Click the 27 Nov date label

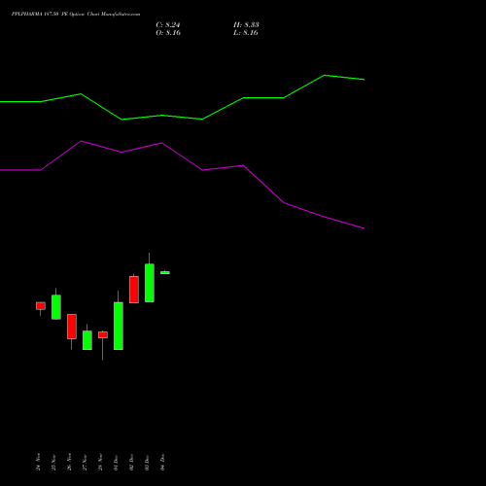[x=85, y=463]
